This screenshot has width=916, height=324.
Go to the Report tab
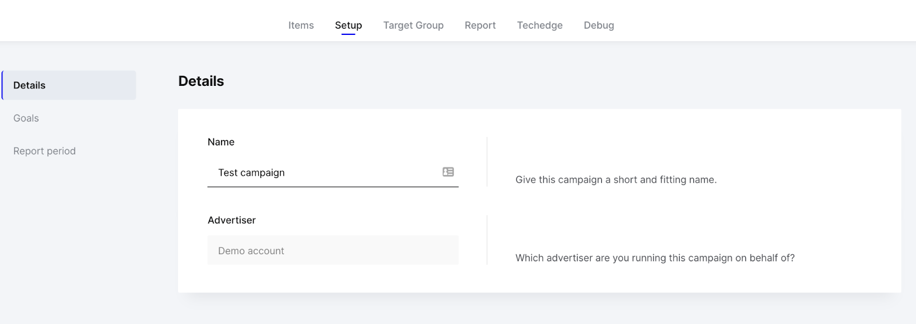480,25
